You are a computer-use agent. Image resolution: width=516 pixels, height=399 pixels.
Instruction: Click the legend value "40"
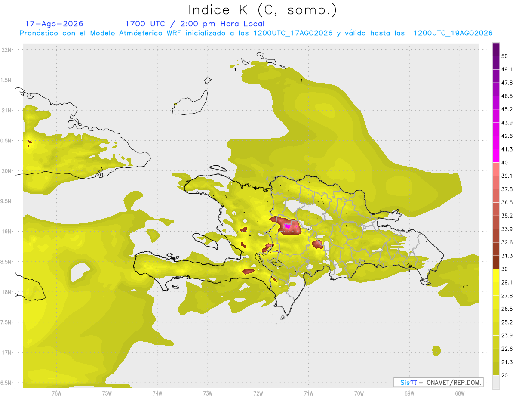(505, 163)
